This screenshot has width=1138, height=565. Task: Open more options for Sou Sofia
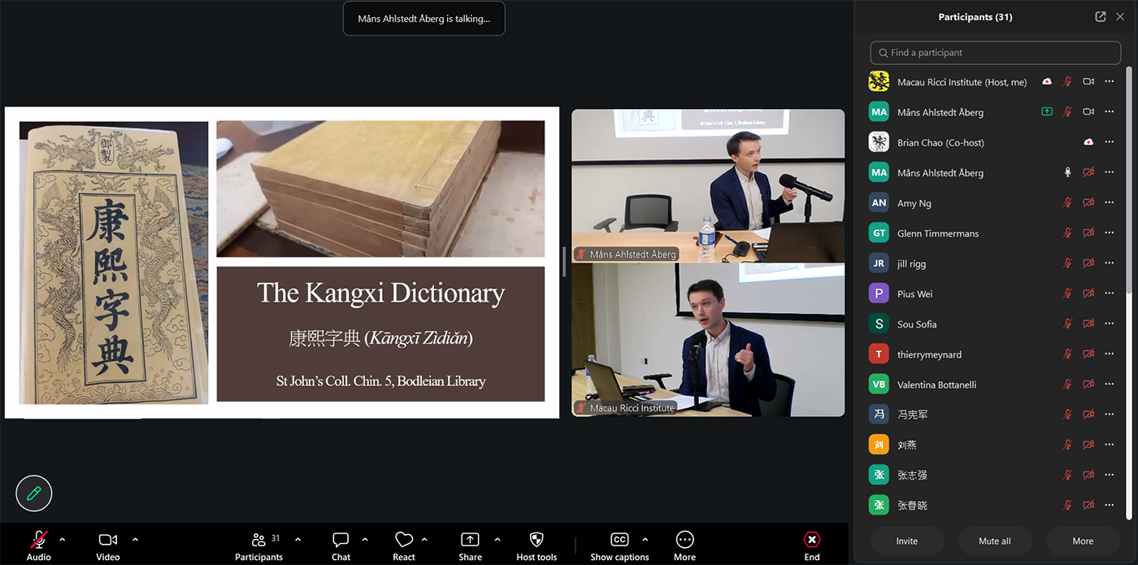pyautogui.click(x=1110, y=324)
